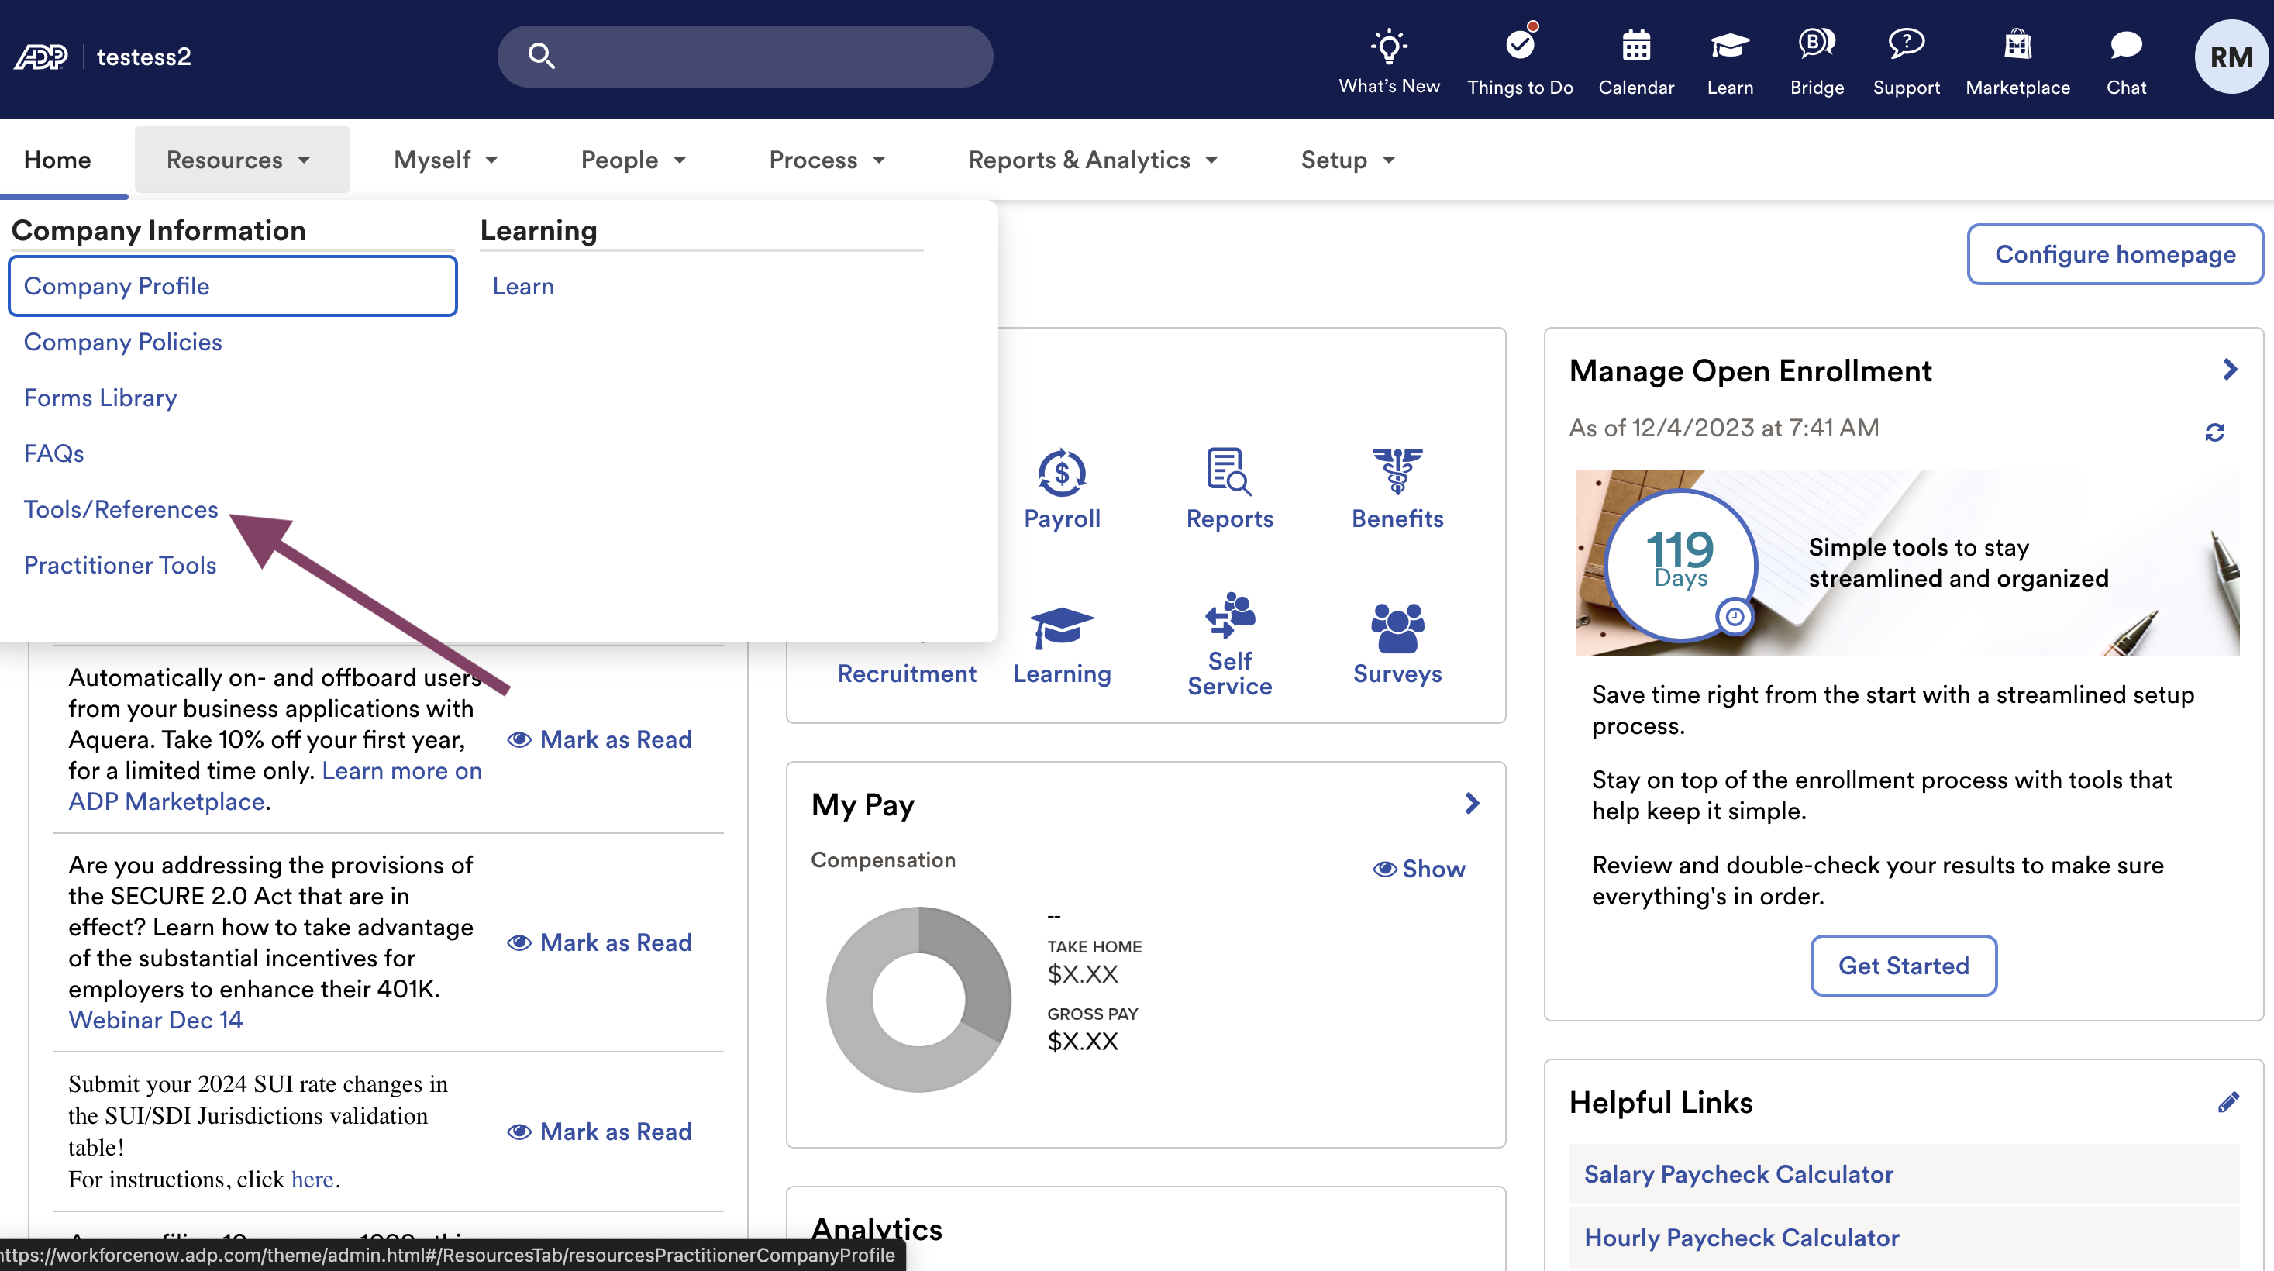Expand the Myself menu
2274x1271 pixels.
tap(446, 160)
